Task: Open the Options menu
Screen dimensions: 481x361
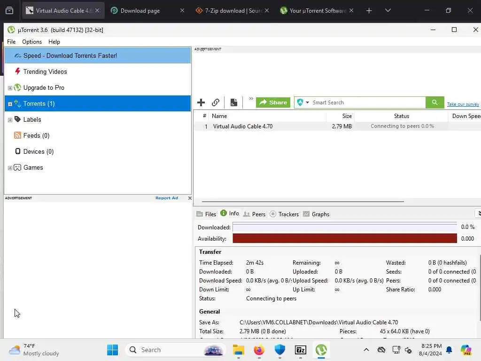Action: pyautogui.click(x=32, y=42)
